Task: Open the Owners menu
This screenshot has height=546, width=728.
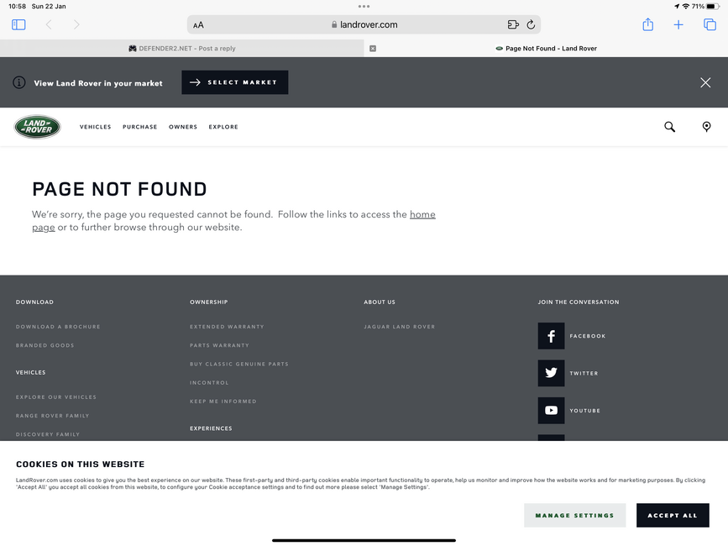Action: click(183, 127)
